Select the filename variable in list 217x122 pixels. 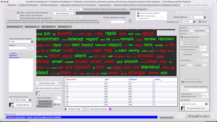coord(13,56)
